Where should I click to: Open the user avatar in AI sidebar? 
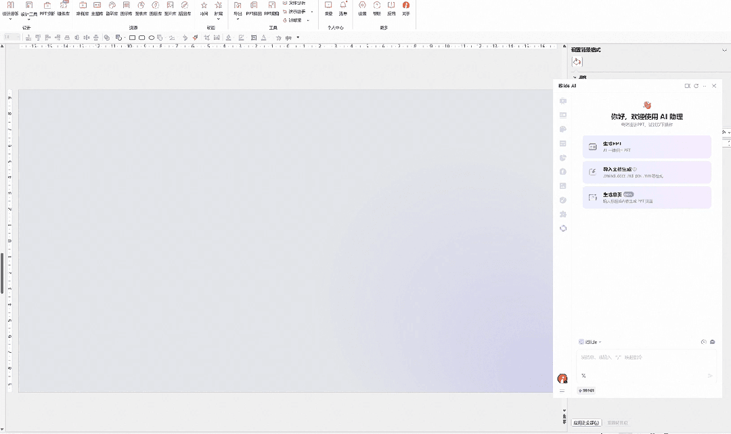(562, 378)
